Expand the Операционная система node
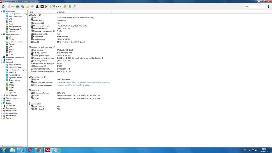Viewport: 272px width, 153px height. click(x=2, y=57)
